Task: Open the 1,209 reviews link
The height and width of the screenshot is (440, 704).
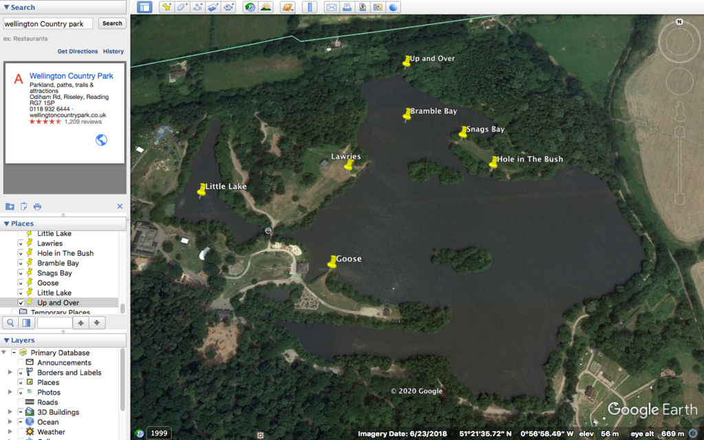Action: point(83,122)
